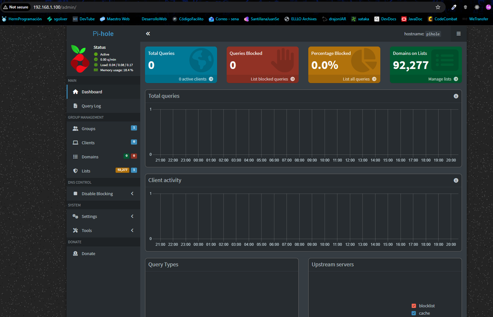Toggle the cache legend checkbox

point(414,313)
